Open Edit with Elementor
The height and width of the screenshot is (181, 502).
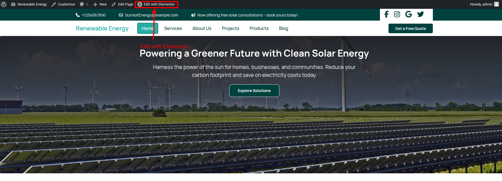click(x=156, y=4)
